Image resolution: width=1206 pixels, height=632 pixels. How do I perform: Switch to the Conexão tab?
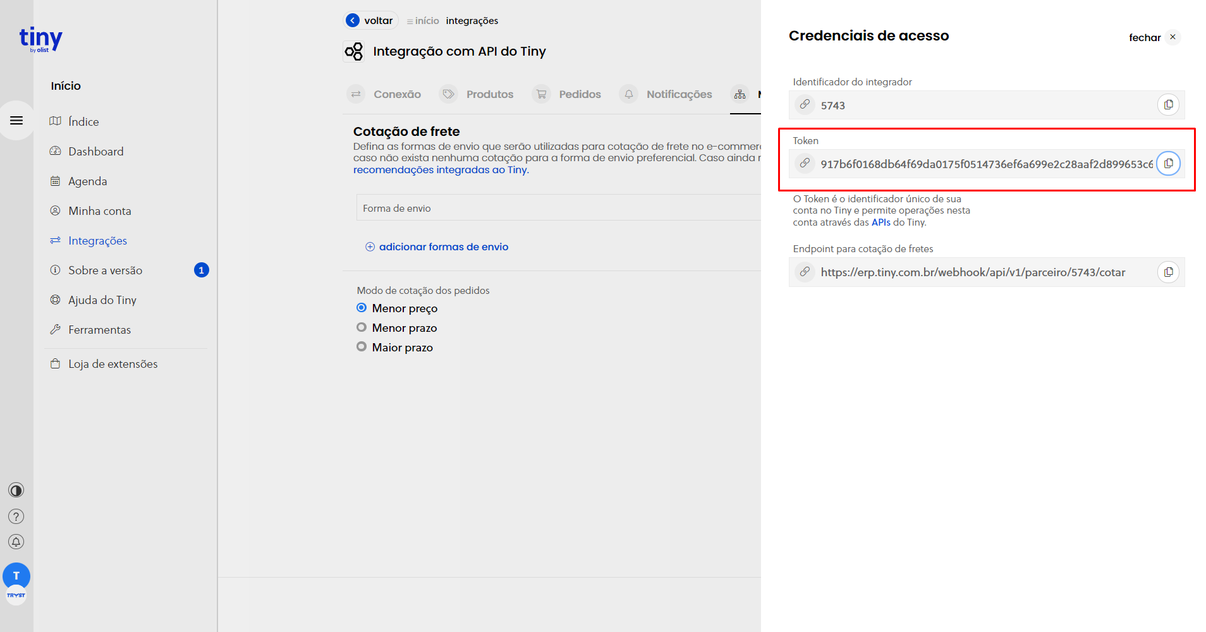point(384,94)
